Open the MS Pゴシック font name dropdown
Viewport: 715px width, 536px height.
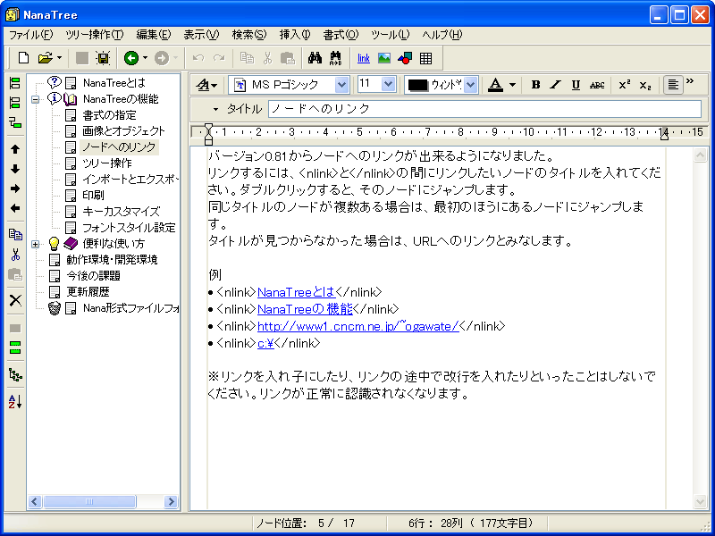click(341, 85)
